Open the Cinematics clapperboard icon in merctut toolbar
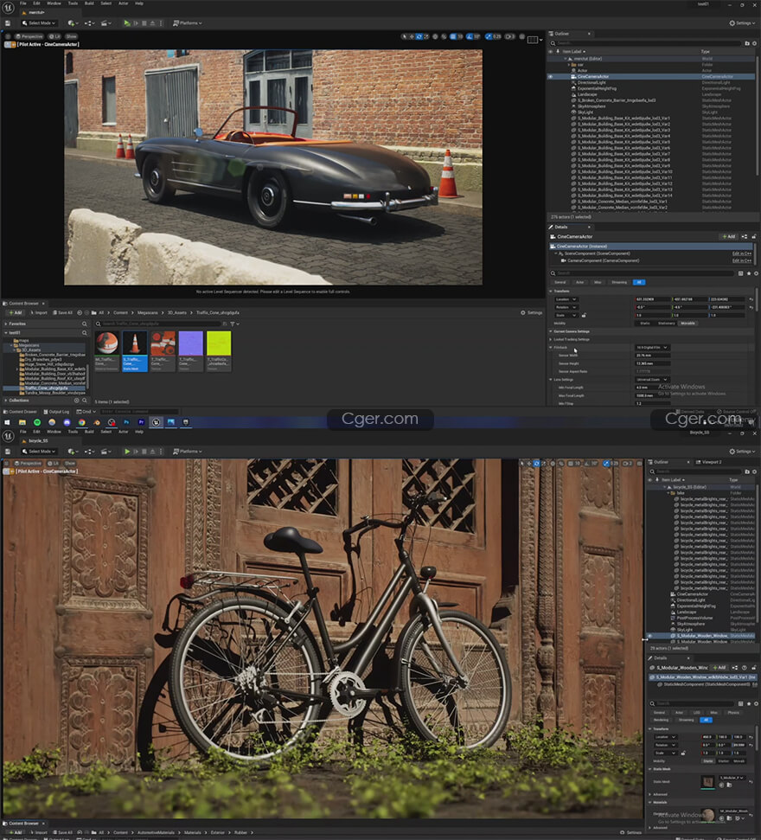 106,23
